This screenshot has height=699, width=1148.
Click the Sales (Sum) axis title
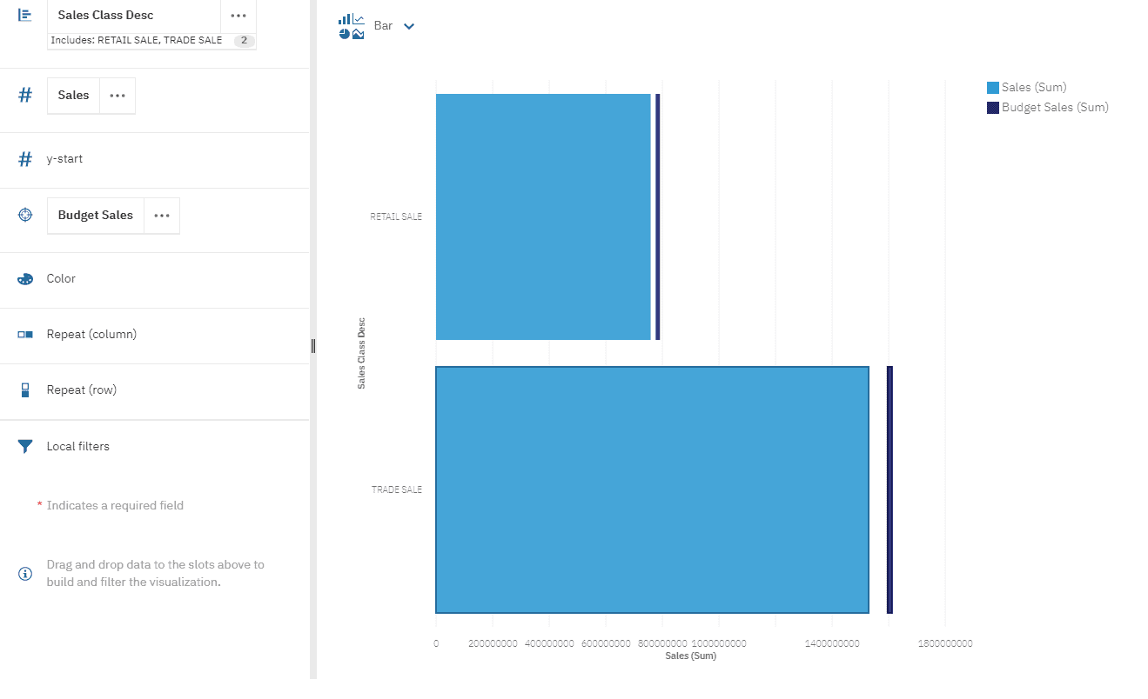pyautogui.click(x=691, y=656)
